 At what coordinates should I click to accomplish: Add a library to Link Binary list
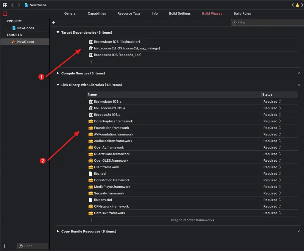pos(91,220)
